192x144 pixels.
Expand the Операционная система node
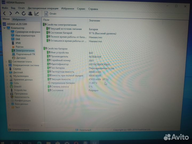6,65
